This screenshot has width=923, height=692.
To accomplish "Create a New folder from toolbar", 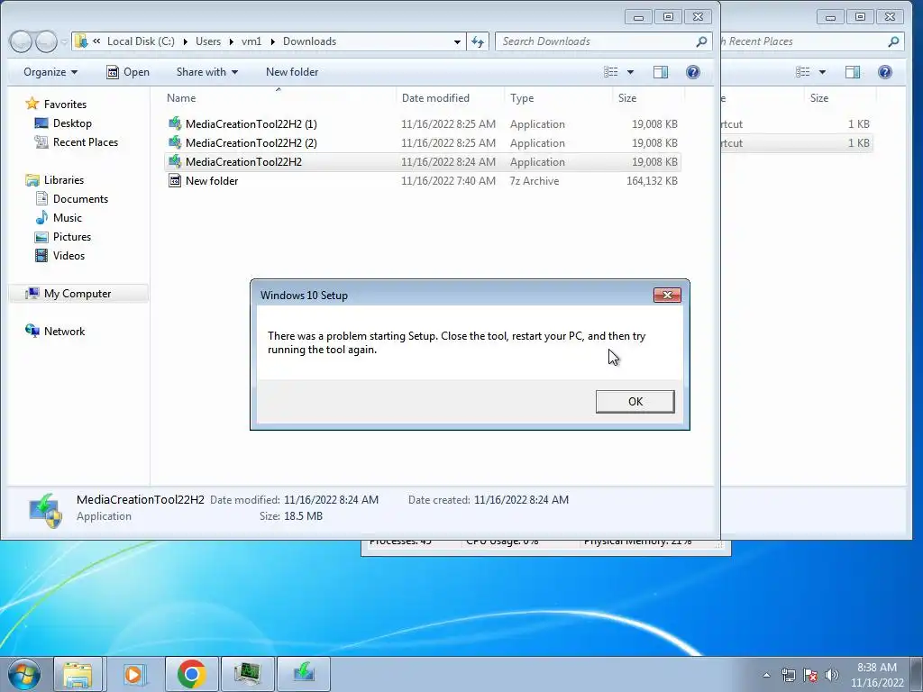I will tap(292, 72).
